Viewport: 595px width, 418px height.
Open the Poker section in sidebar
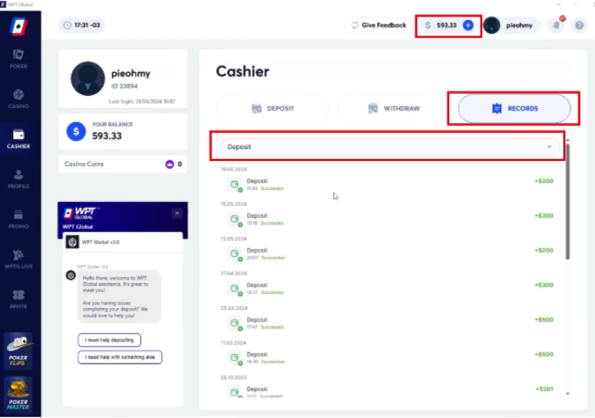point(19,59)
